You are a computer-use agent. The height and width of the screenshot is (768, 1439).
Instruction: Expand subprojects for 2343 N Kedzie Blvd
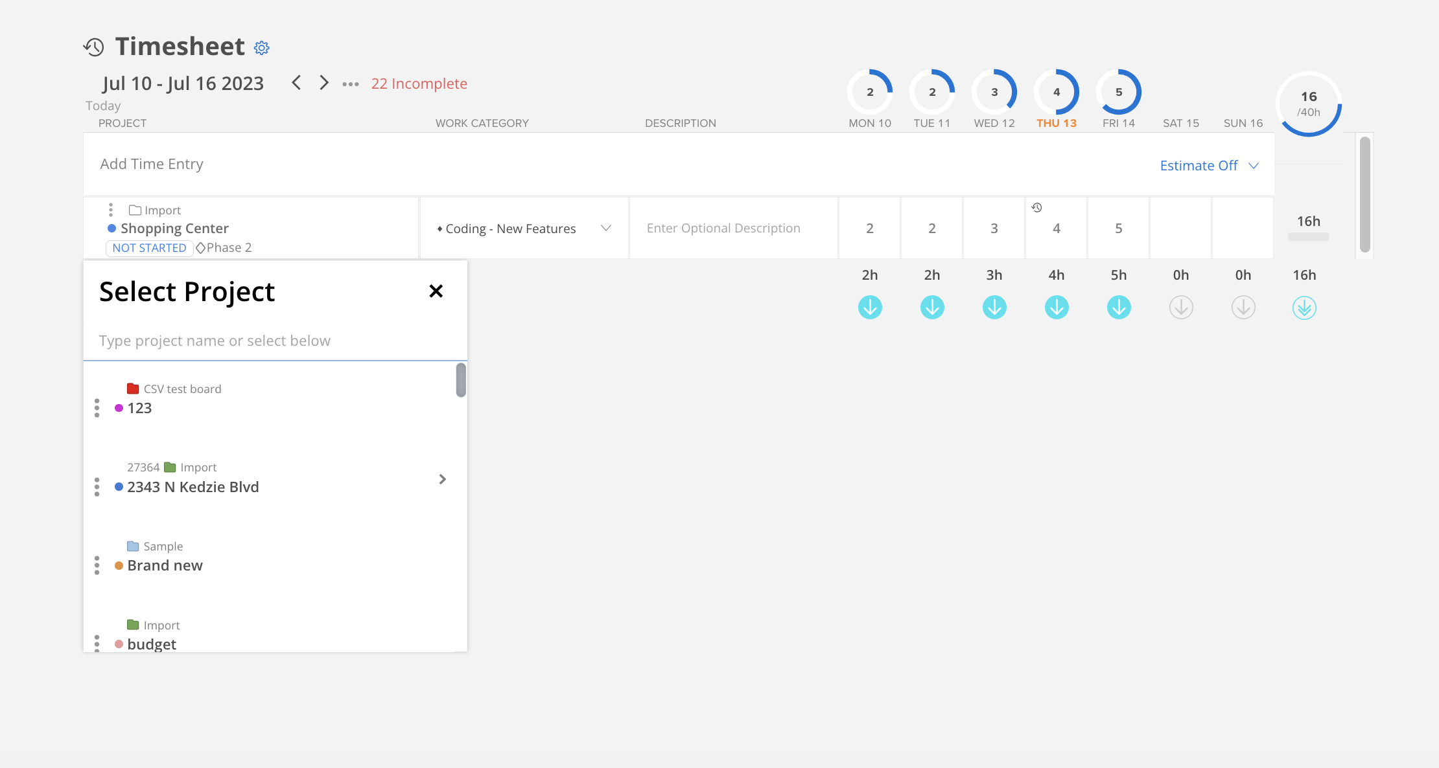443,479
